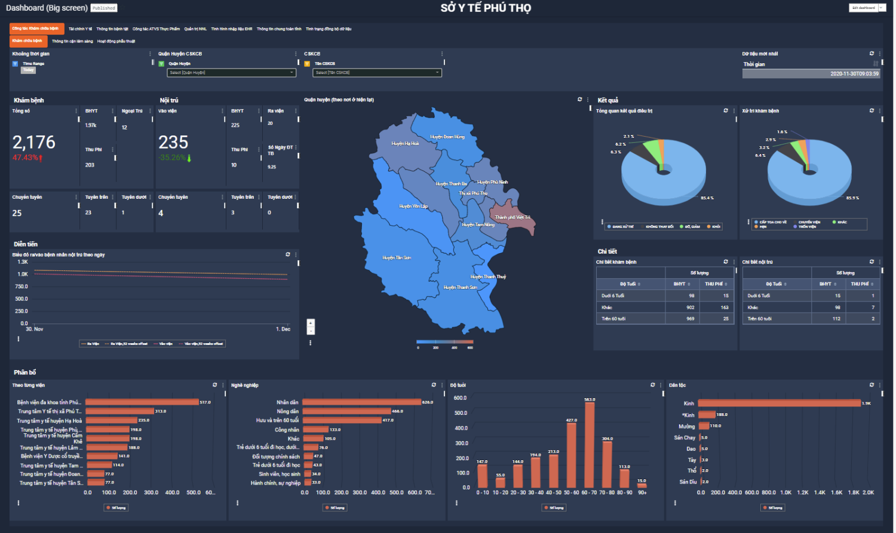Screen dimensions: 896x533
Task: Refresh the Dữ liệu mới nhất panel
Action: tap(872, 54)
